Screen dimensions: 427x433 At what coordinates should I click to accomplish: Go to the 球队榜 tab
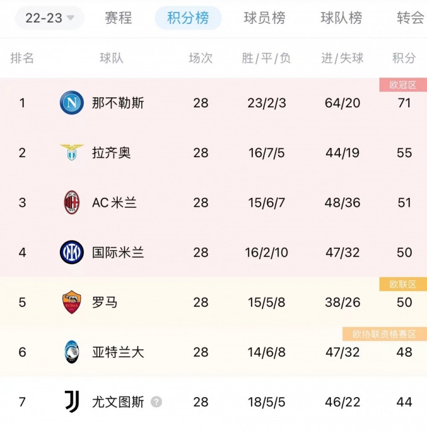pos(341,18)
